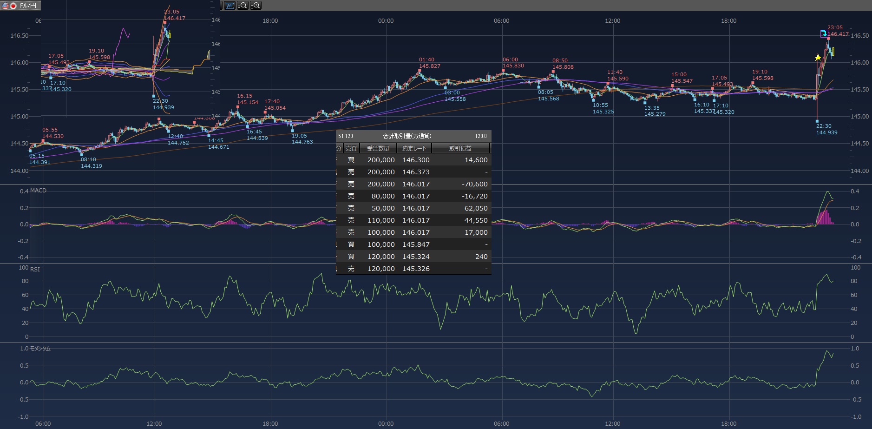
Task: Toggle the candlestick chart display icon
Action: pos(229,6)
